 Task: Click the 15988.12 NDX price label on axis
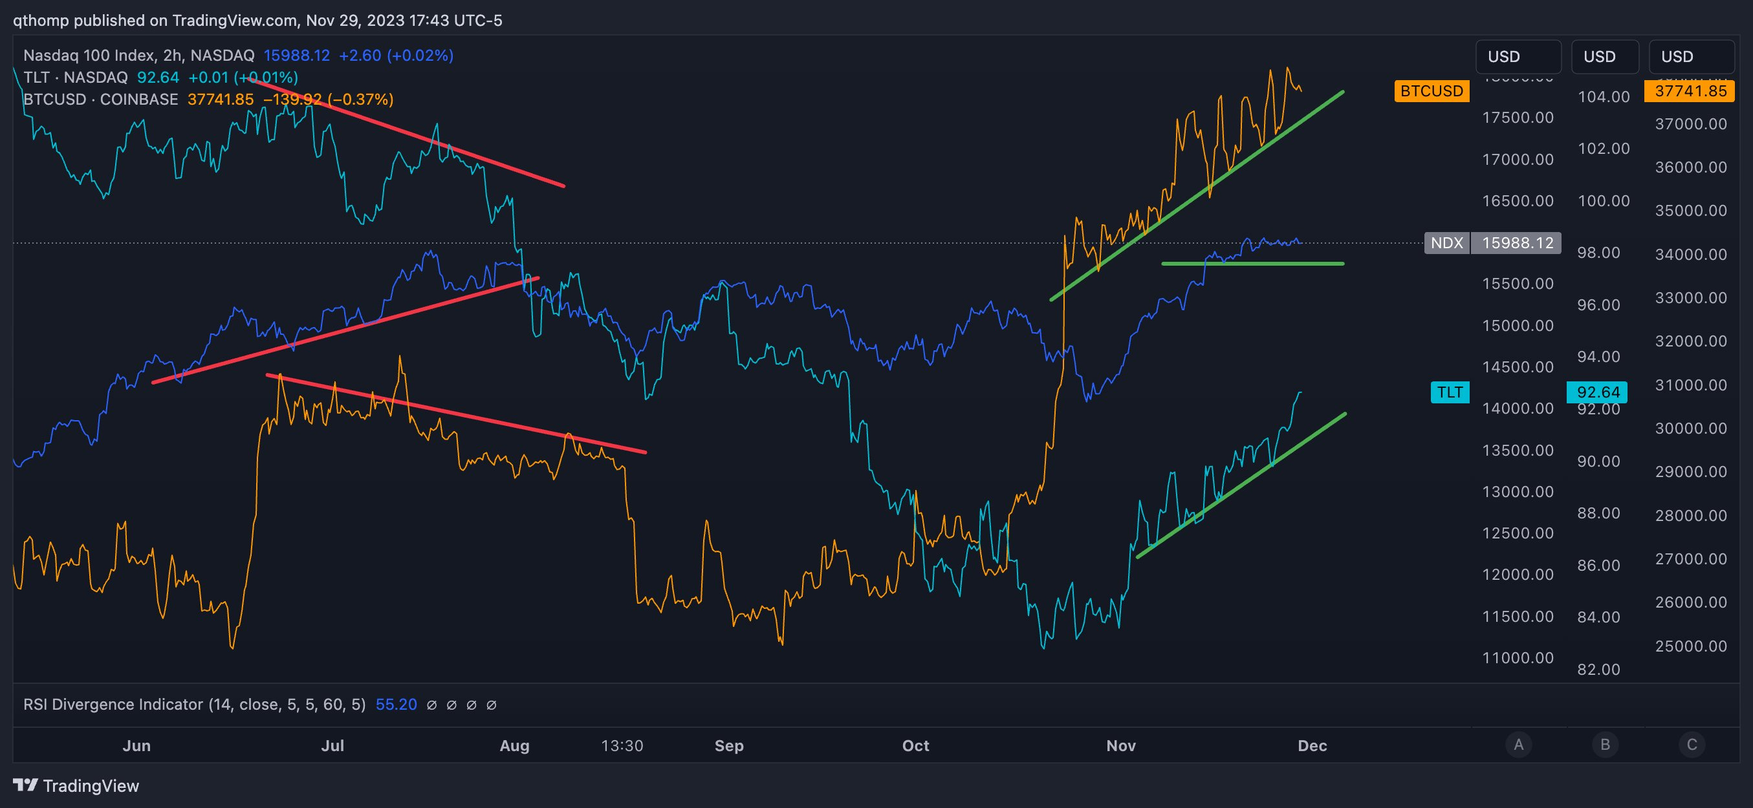click(1517, 243)
